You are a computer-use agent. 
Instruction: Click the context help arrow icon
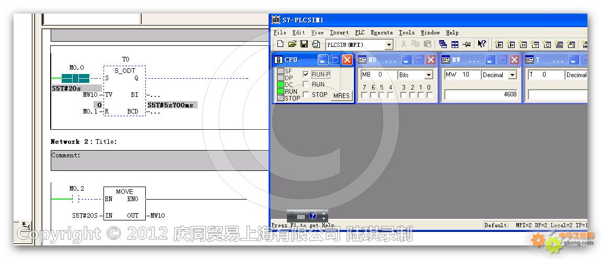pyautogui.click(x=482, y=45)
